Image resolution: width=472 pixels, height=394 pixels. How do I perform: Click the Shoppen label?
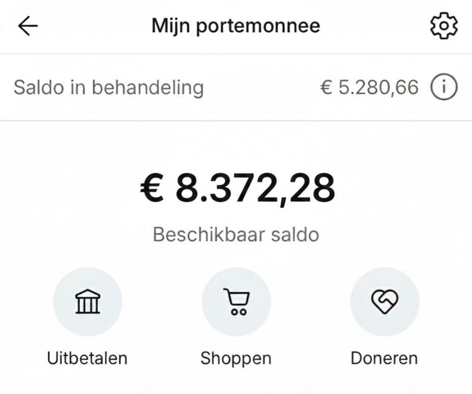(236, 358)
